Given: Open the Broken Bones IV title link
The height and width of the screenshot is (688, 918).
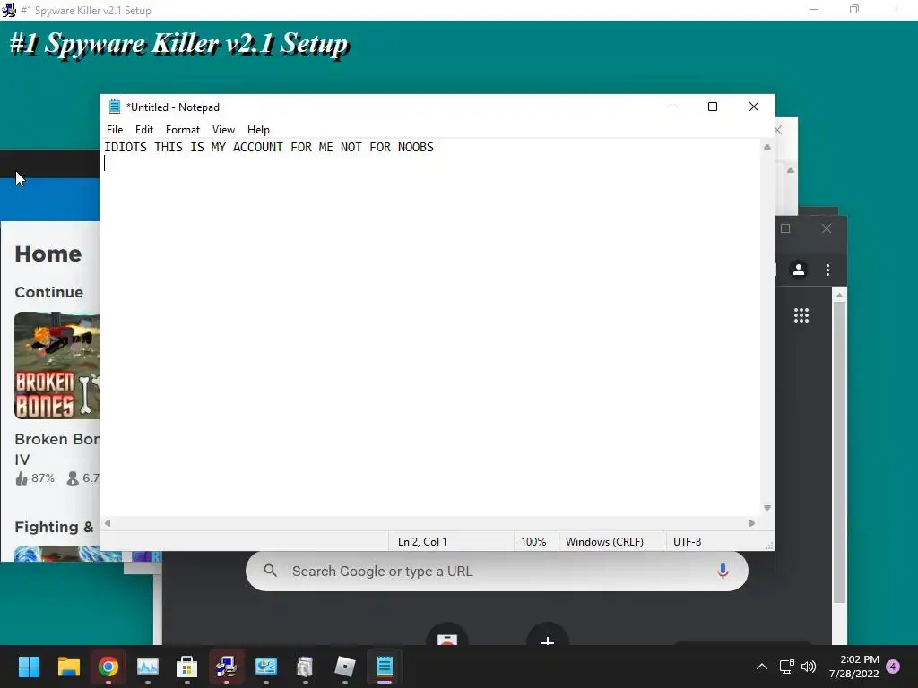Looking at the screenshot, I should point(56,449).
